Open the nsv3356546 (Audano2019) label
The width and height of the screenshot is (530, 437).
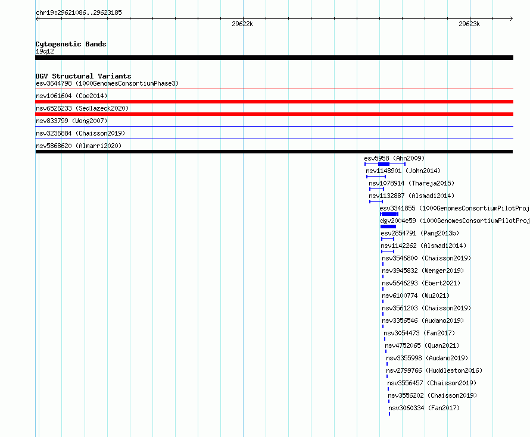tap(423, 320)
